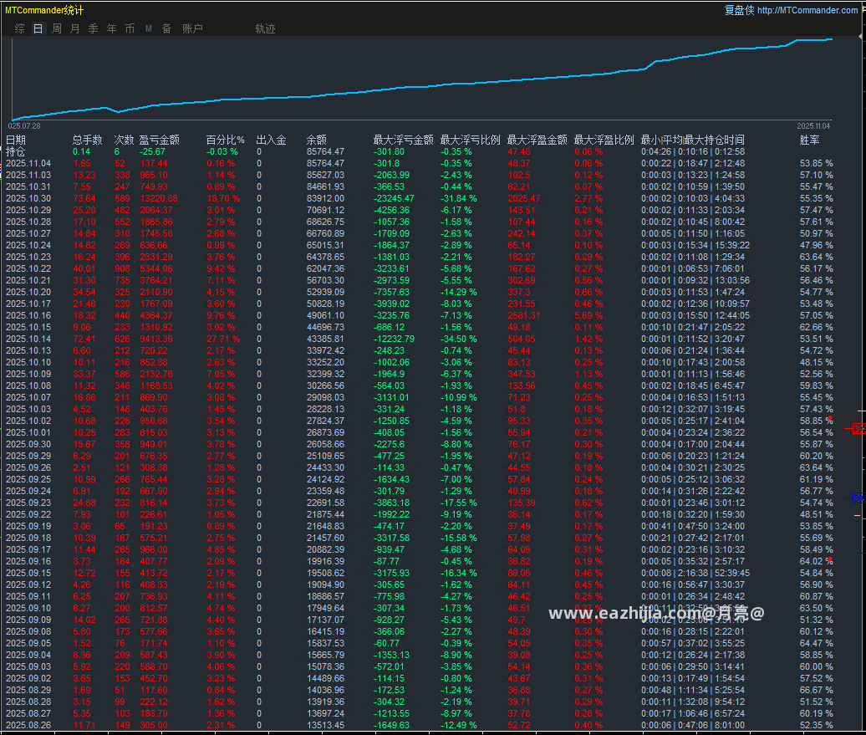Click floating loss value -23245.47
866x735 pixels.
point(394,198)
